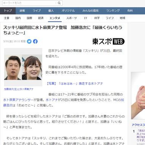Open the 個人 main tab
145x145 pixels.
pos(51,11)
